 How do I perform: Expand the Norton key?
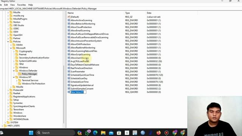[x=8, y=22]
